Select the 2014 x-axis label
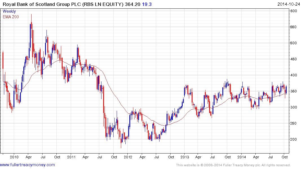The image size is (303, 169). pos(242,157)
